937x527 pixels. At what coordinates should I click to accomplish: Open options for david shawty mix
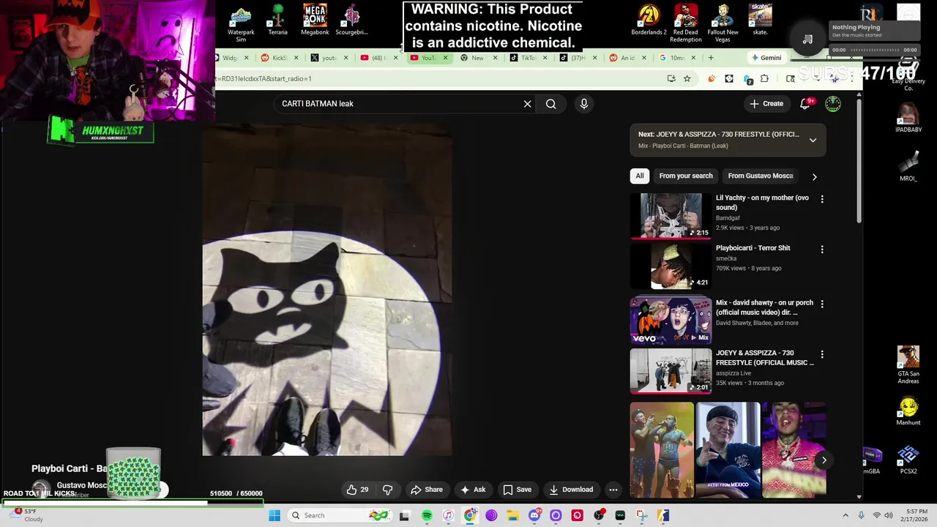point(822,304)
